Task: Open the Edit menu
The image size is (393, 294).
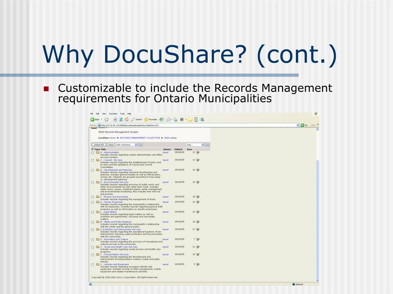Action: 98,114
